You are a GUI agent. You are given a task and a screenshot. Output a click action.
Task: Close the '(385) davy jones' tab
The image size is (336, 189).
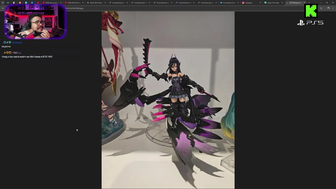pyautogui.click(x=61, y=3)
